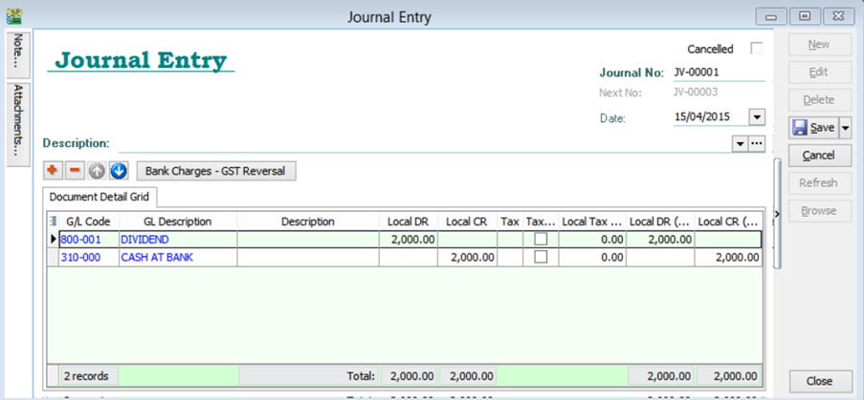
Task: Click Bank Charges - GST Reversal button
Action: click(x=217, y=171)
